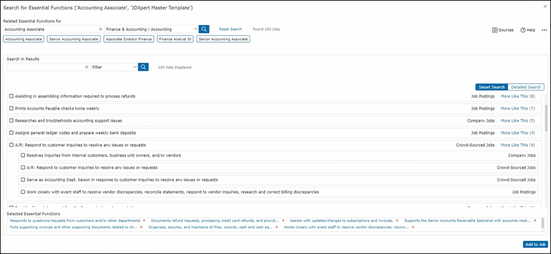Click the search icon in Search in Results
The image size is (551, 254).
(143, 67)
